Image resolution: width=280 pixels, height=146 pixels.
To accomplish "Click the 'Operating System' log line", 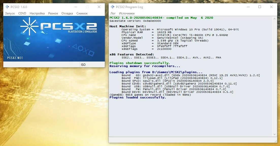I will [x=180, y=29].
